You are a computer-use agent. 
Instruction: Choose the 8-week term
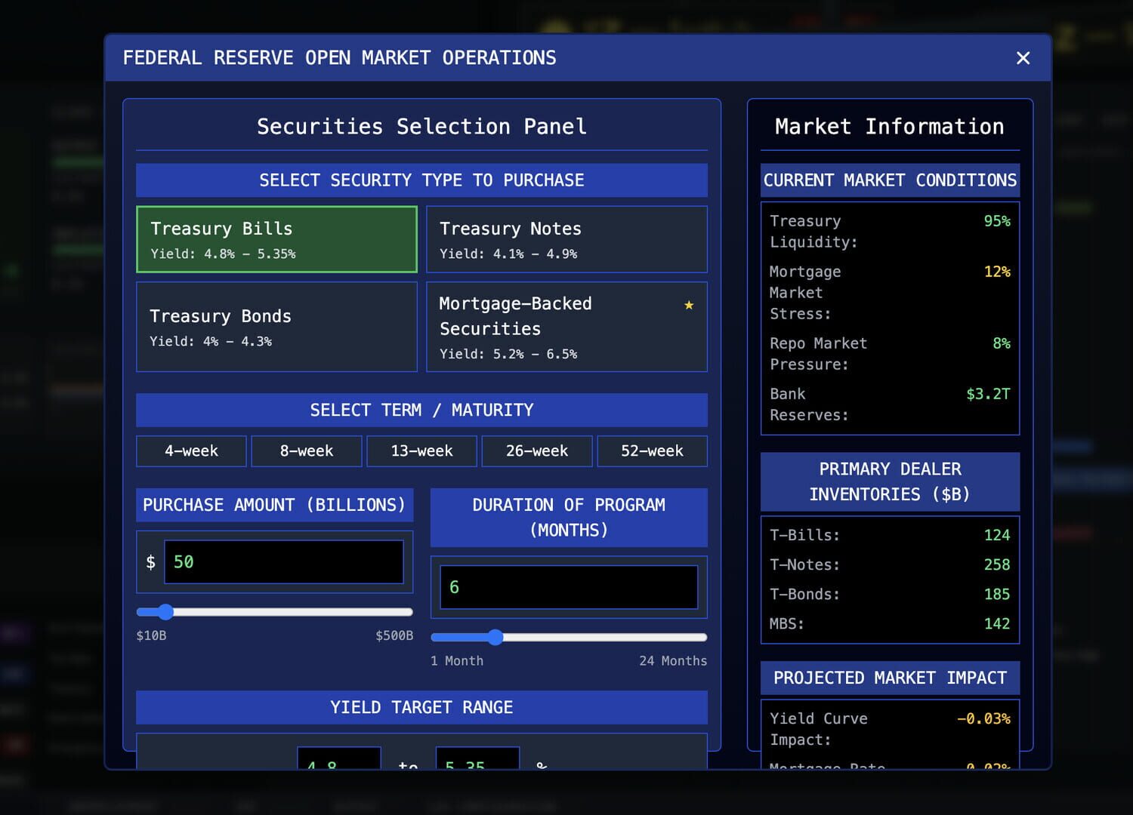click(x=306, y=451)
